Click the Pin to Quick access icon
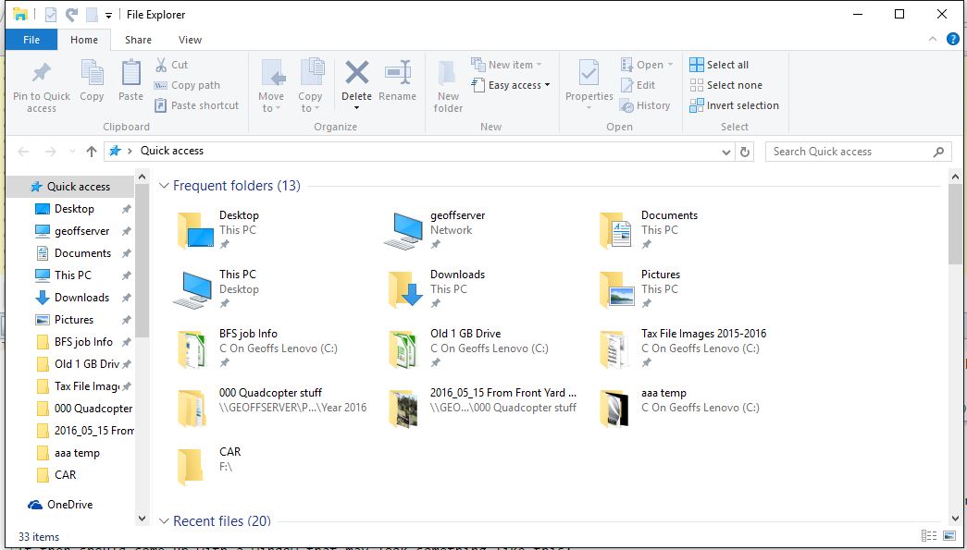 pos(41,74)
